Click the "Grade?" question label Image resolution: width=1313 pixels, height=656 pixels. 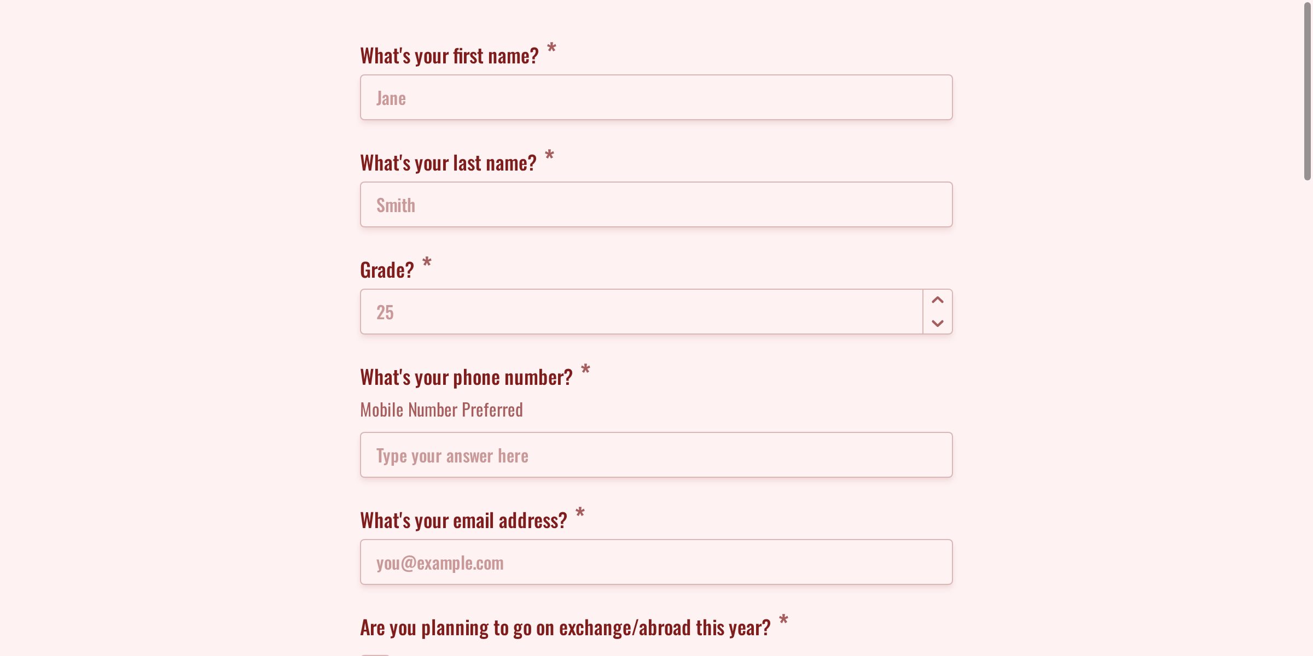tap(387, 271)
